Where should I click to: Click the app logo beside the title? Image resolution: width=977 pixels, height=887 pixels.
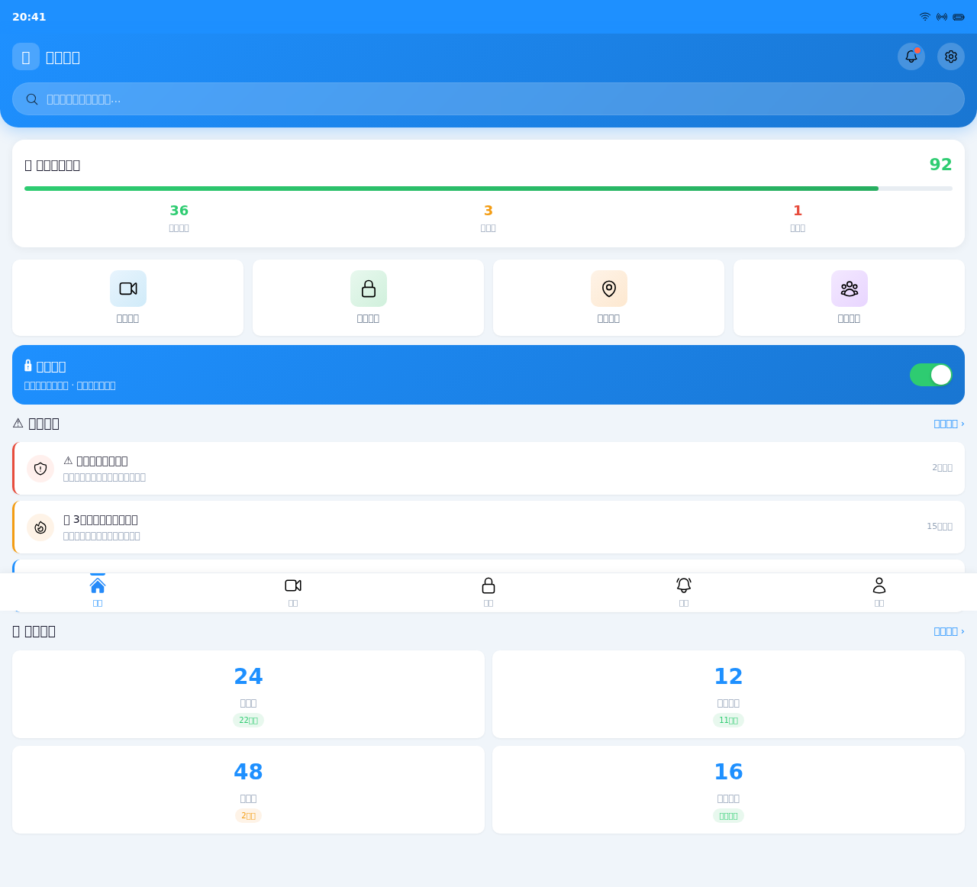[x=26, y=56]
